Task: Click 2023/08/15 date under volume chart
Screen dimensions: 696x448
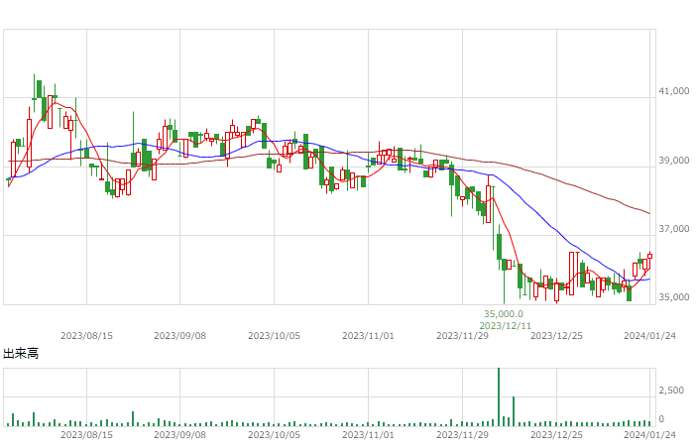Action: (86, 435)
